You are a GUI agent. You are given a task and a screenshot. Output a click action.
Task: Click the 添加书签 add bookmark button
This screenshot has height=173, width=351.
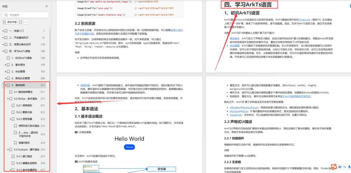pyautogui.click(x=10, y=22)
